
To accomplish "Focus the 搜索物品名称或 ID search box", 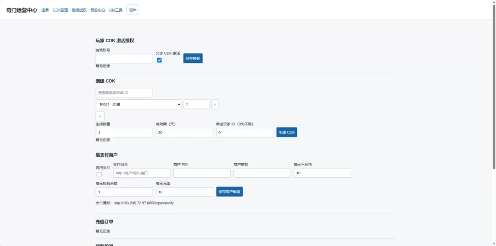I will click(x=124, y=92).
